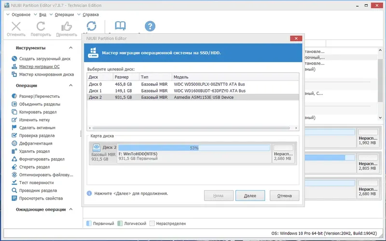
Task: Open the Вид menu
Action: [x=42, y=14]
